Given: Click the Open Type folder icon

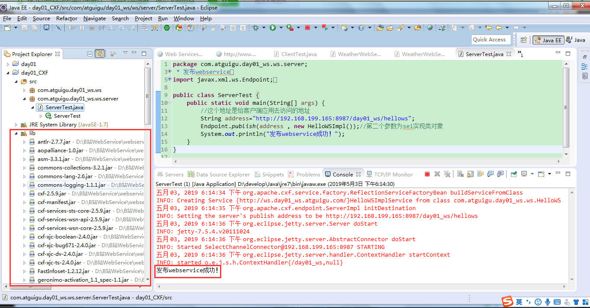Looking at the screenshot, I should pos(380,28).
